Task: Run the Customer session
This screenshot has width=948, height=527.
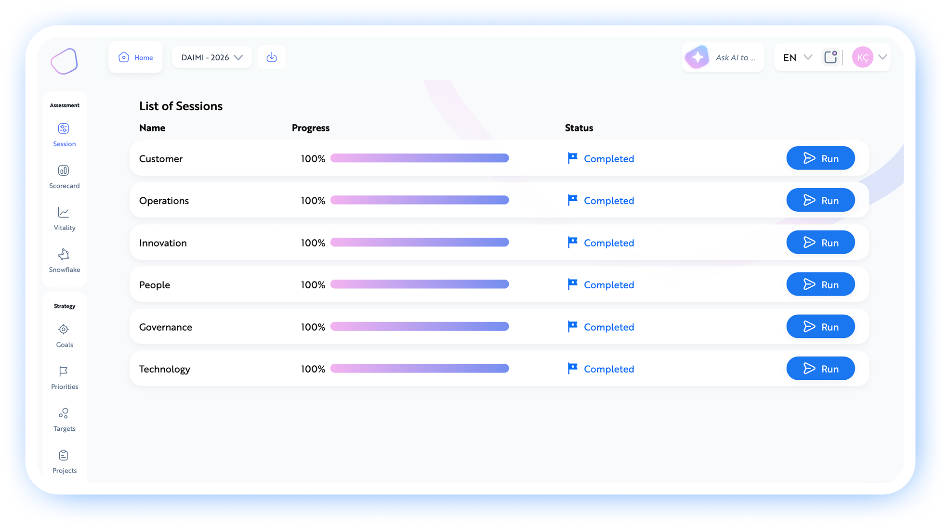Action: [x=820, y=158]
